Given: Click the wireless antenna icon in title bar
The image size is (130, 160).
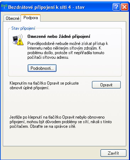Looking at the screenshot, I should point(4,7).
